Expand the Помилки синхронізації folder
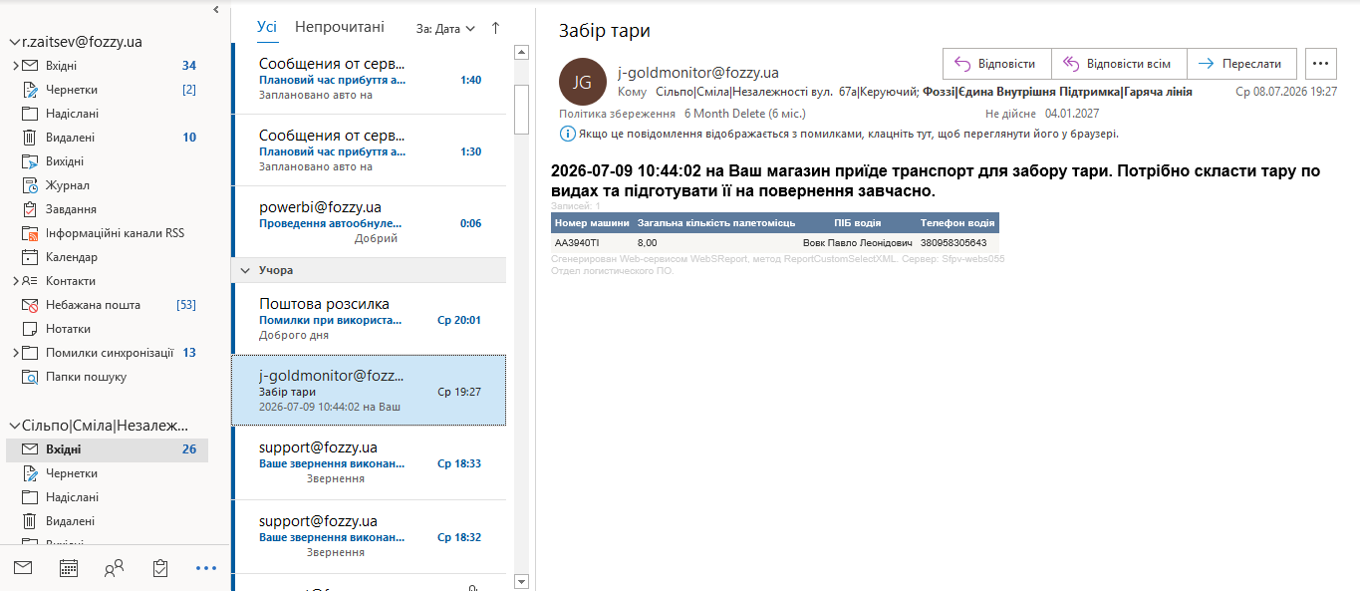The height and width of the screenshot is (591, 1360). point(15,353)
